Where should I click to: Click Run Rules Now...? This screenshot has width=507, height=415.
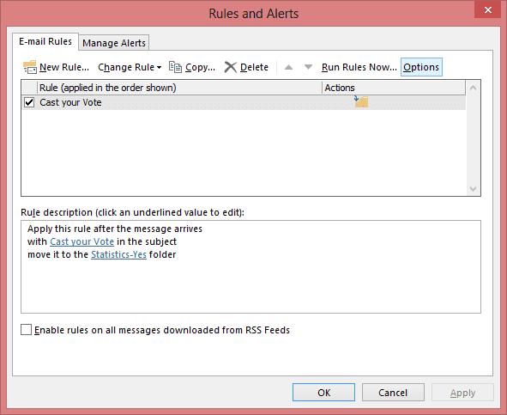coord(359,67)
